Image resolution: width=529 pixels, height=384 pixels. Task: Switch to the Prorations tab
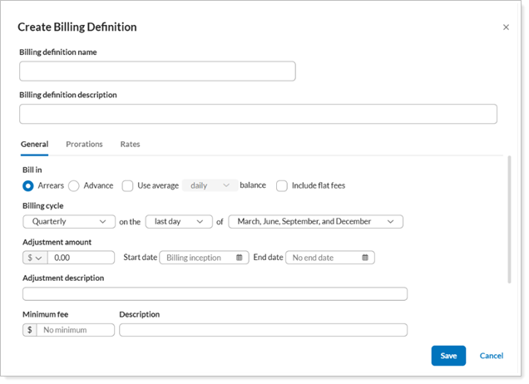[84, 145]
